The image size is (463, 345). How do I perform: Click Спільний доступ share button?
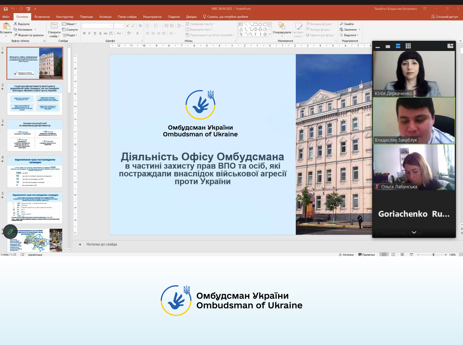click(445, 17)
